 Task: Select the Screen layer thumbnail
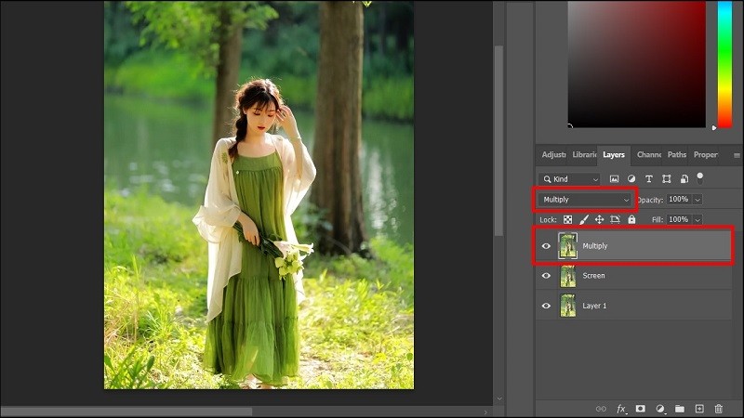(x=568, y=275)
